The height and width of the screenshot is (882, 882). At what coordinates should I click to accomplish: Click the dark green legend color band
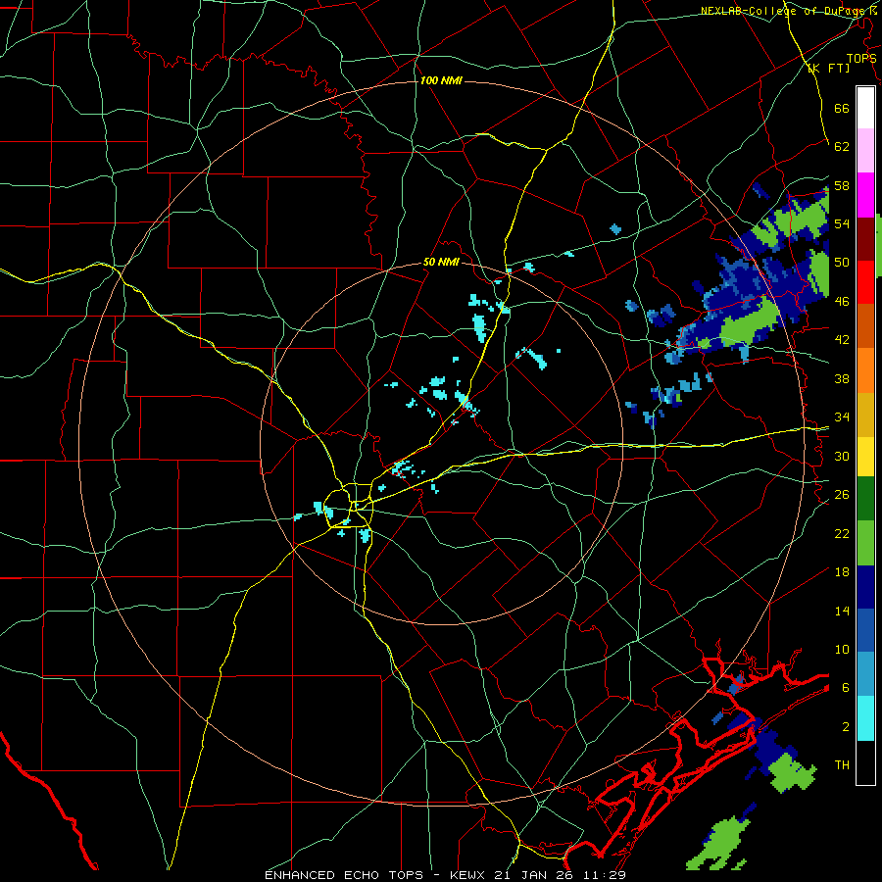865,499
